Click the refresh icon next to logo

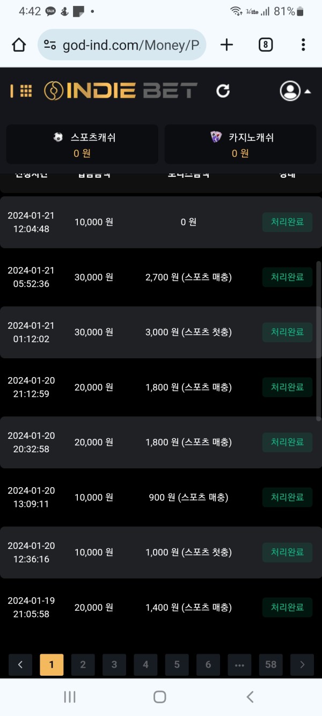pos(223,91)
